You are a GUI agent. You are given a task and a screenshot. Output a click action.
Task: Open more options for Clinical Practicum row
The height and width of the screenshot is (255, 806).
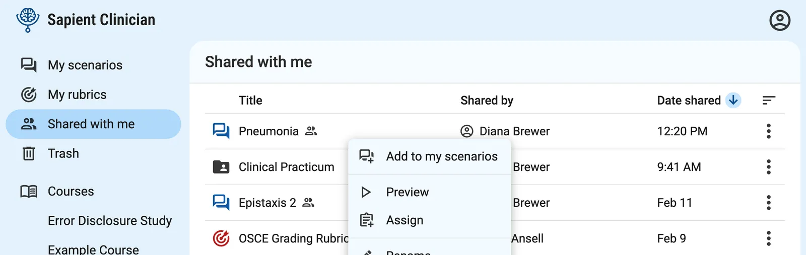coord(768,167)
